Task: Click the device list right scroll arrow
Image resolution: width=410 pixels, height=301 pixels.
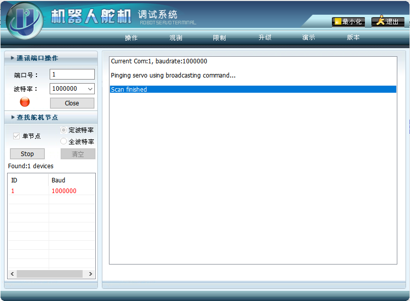Action: 91,274
